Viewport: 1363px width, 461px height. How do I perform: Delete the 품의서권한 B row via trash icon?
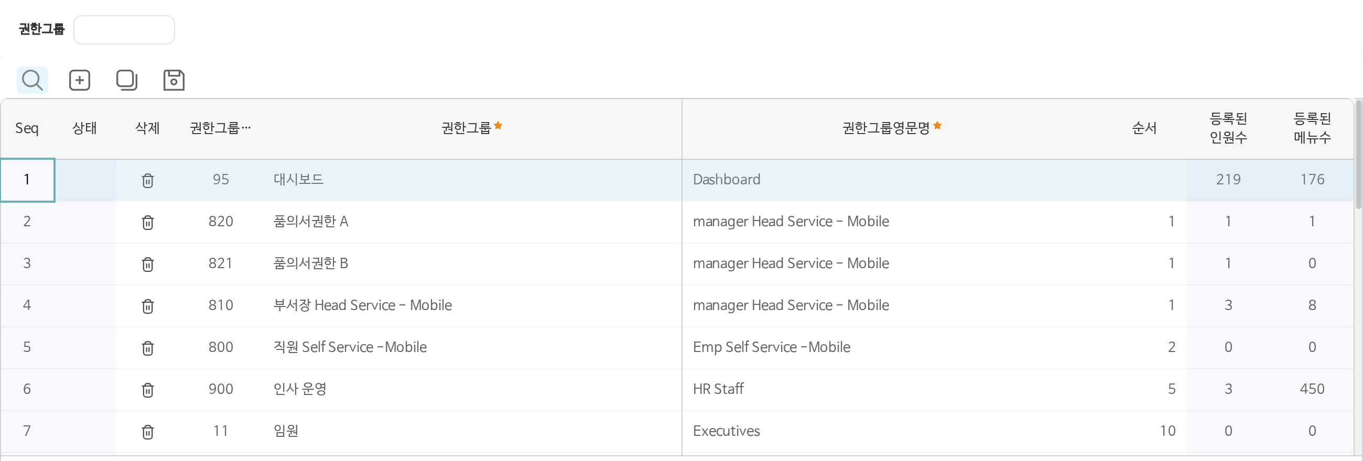click(x=148, y=264)
